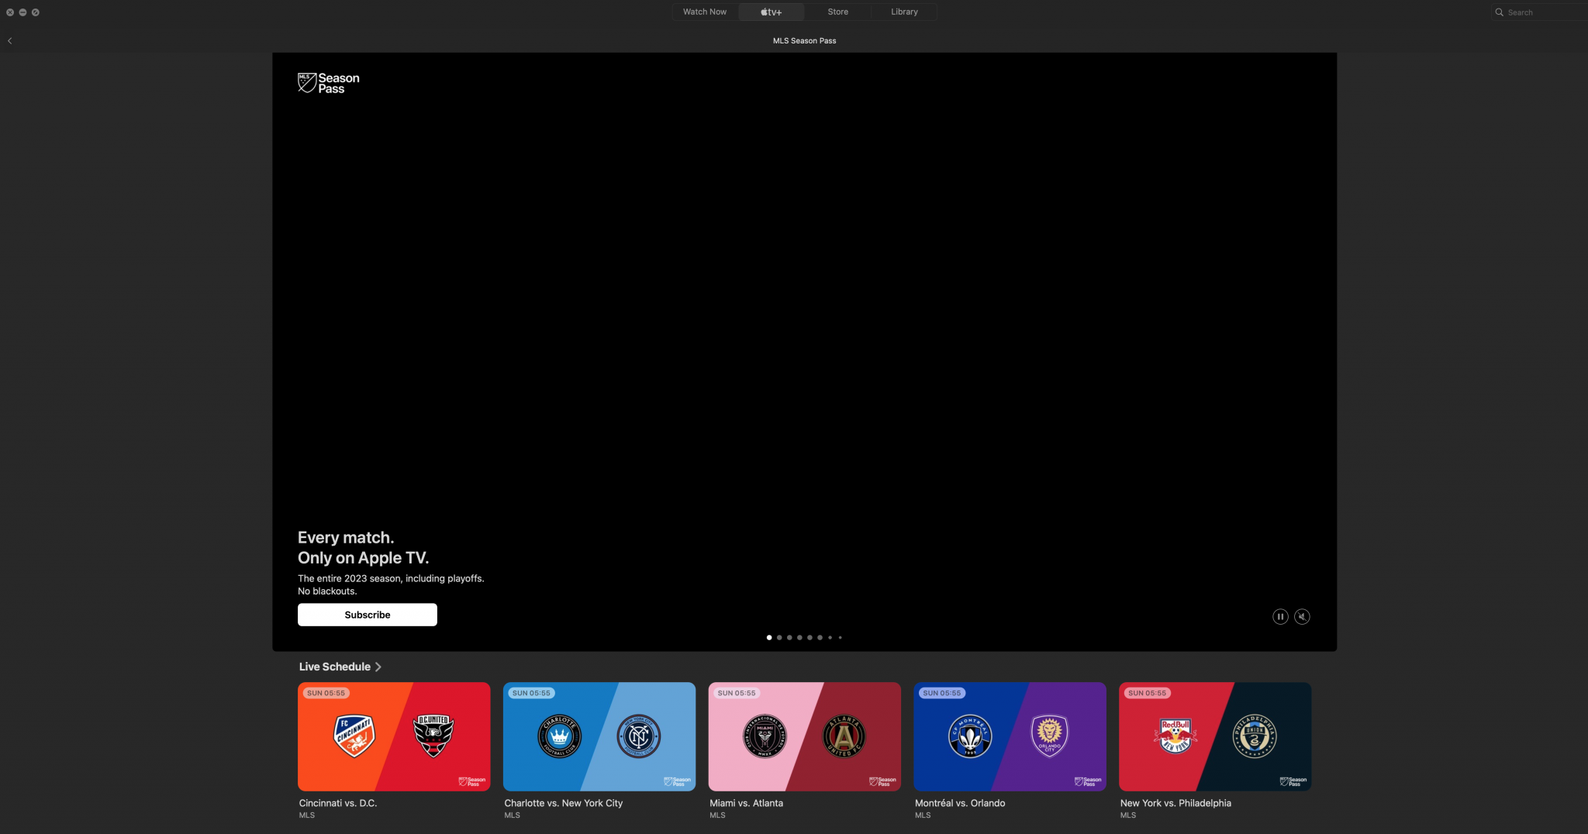Click the CF Montréal crest

tap(970, 736)
